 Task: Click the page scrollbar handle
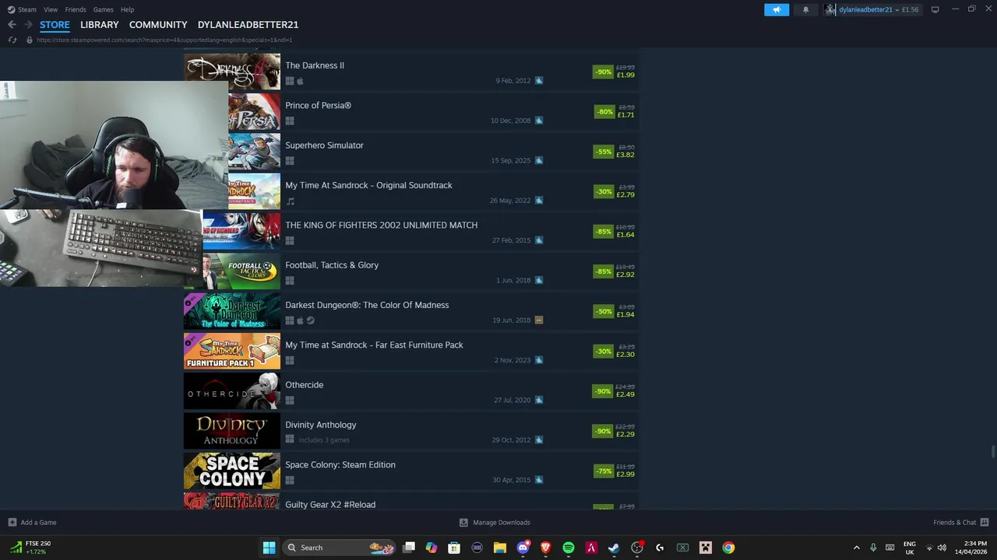click(x=992, y=452)
